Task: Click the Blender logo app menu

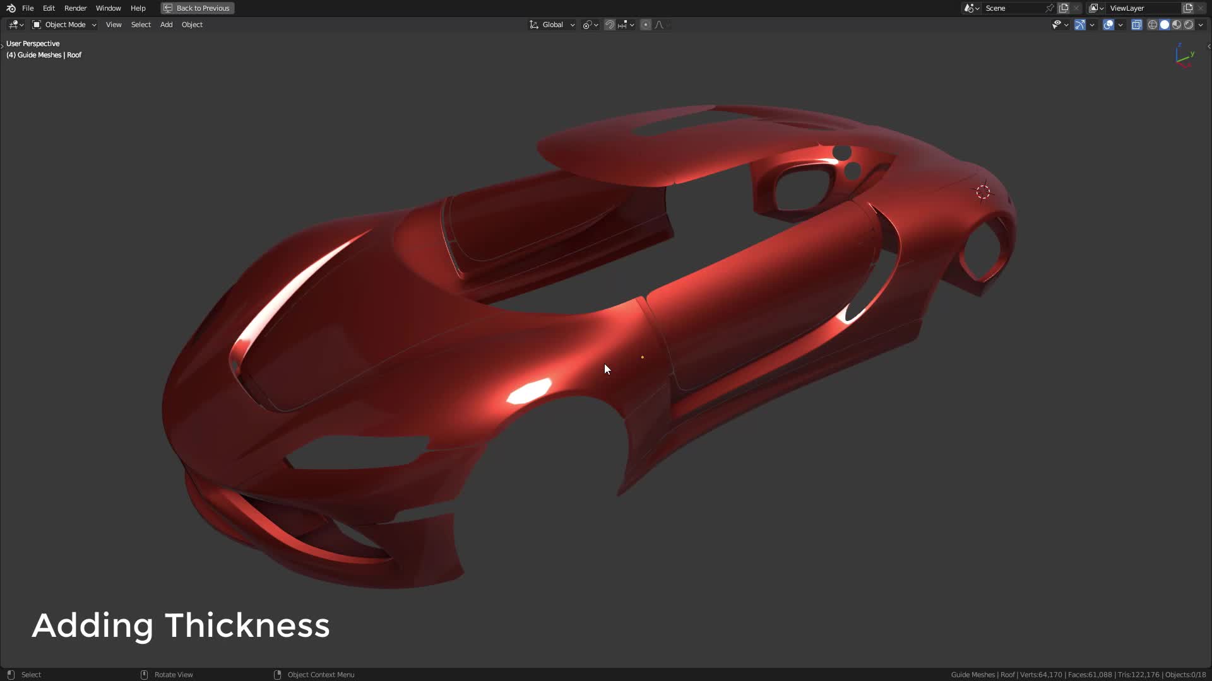Action: 11,8
